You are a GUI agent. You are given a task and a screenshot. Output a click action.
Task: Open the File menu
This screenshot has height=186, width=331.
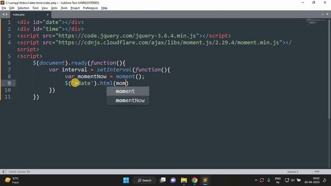(x=4, y=8)
